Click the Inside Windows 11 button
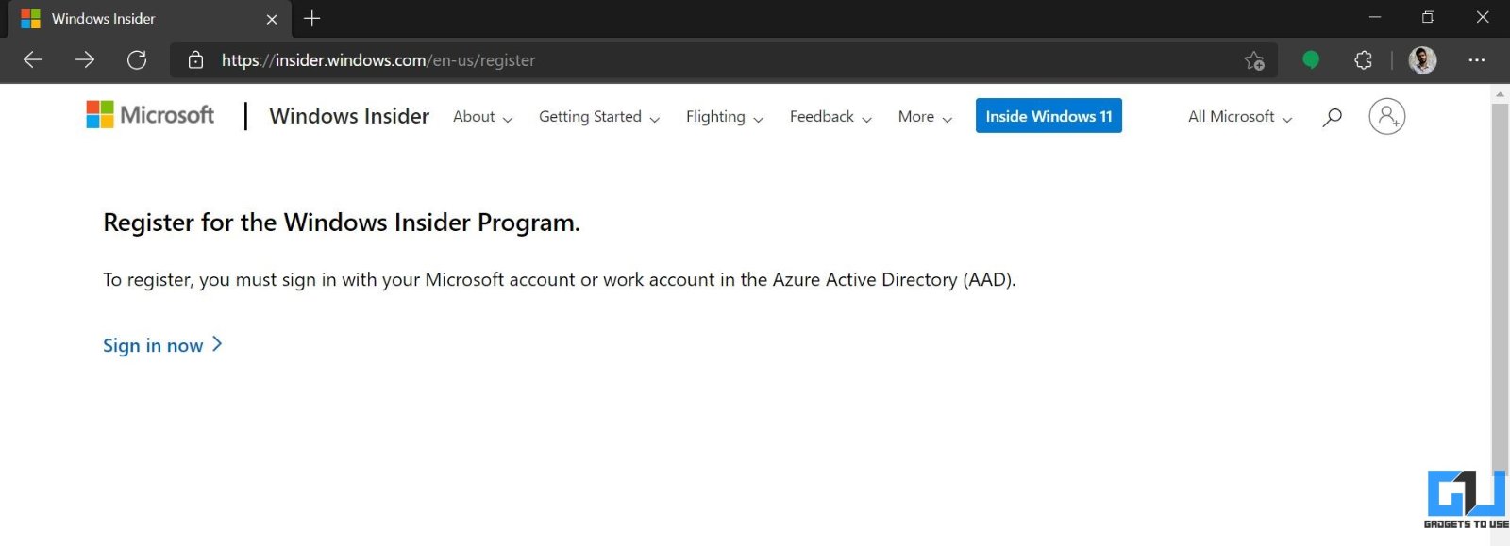 (1049, 116)
